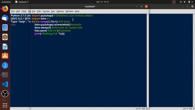Open the Format menu in editor
Screen dimensions: 195x110
tap(46, 11)
